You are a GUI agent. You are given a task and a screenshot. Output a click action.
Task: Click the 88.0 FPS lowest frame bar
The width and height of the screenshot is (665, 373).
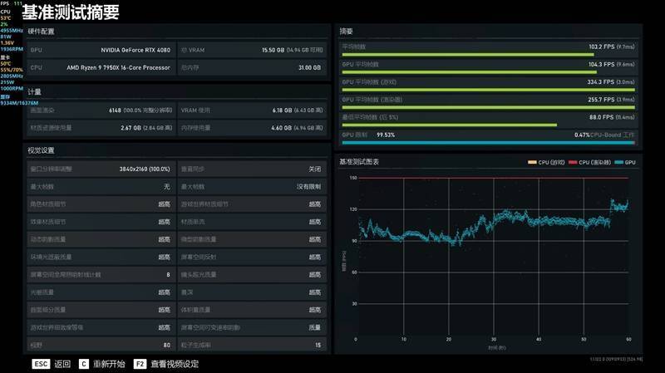450,125
